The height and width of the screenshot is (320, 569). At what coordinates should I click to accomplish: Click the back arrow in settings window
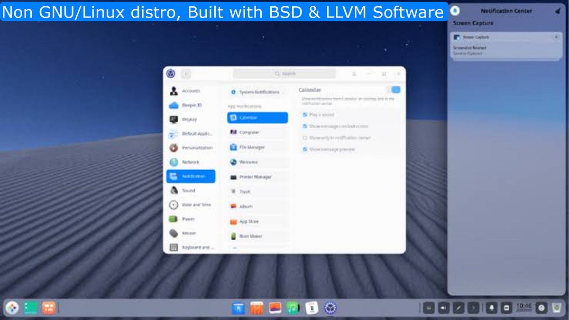coord(185,74)
